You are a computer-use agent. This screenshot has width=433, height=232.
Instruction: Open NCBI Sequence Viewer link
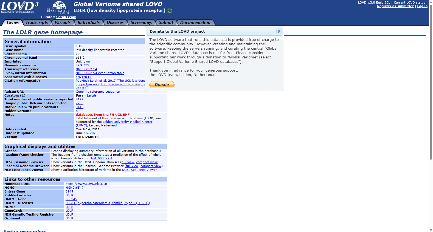click(139, 170)
